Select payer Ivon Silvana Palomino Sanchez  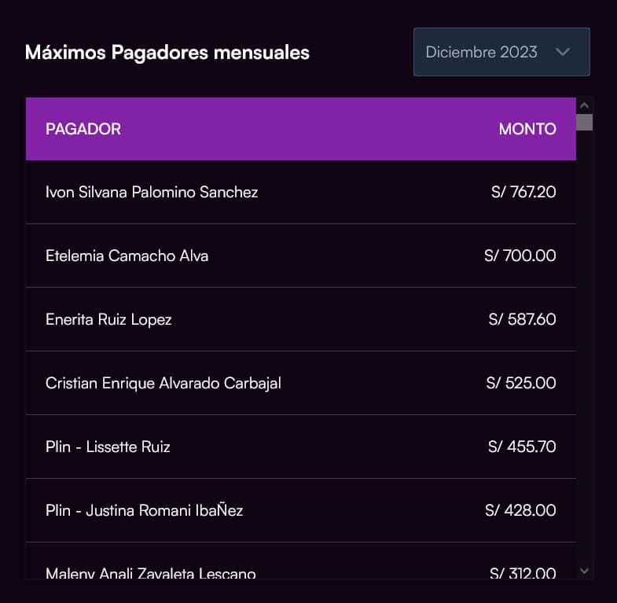152,192
